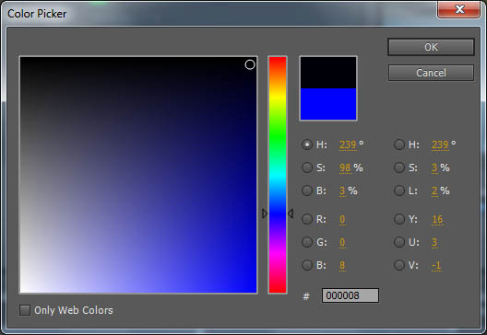The width and height of the screenshot is (487, 335).
Task: Click the HSB saturation value 98
Action: (x=345, y=168)
